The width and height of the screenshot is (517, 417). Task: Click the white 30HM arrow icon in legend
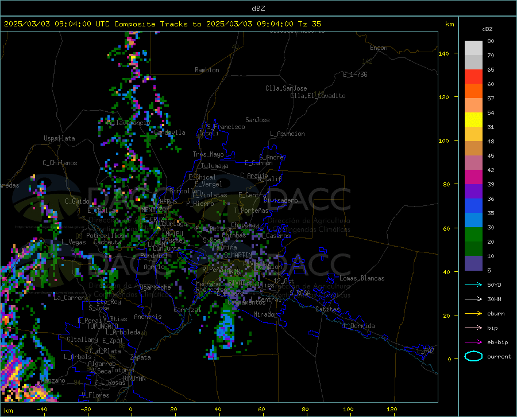click(473, 299)
